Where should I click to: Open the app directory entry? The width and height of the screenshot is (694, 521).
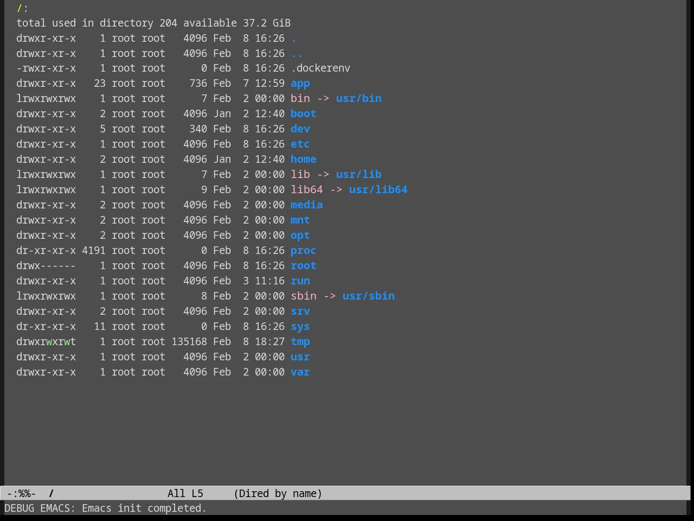pyautogui.click(x=300, y=84)
